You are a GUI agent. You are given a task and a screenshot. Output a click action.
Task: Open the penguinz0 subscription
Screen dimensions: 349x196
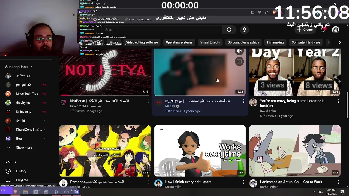click(x=26, y=85)
